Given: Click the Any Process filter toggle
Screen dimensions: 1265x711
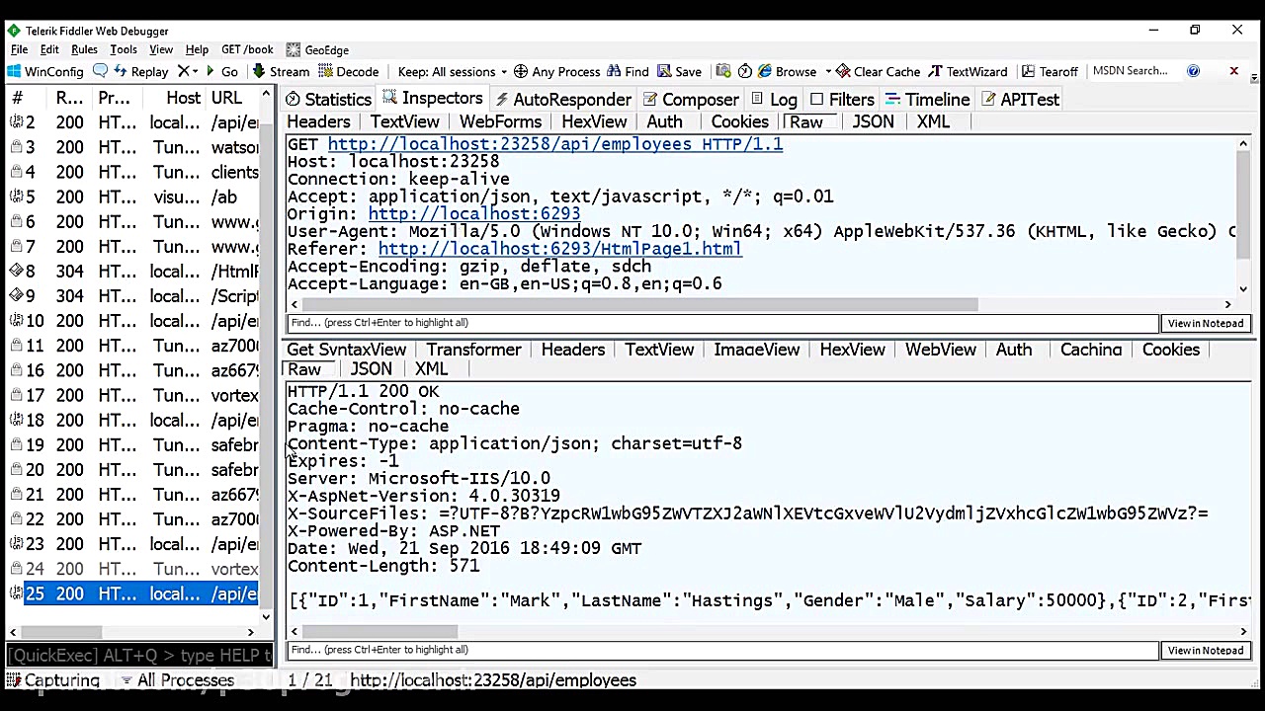Looking at the screenshot, I should (x=557, y=71).
